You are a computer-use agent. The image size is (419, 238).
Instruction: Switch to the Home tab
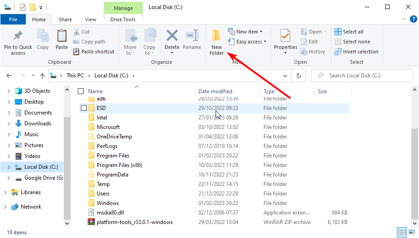(39, 19)
